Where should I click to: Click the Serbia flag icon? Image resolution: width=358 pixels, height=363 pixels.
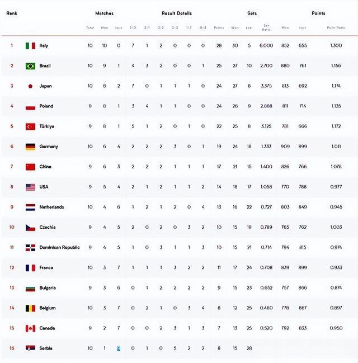(30, 348)
